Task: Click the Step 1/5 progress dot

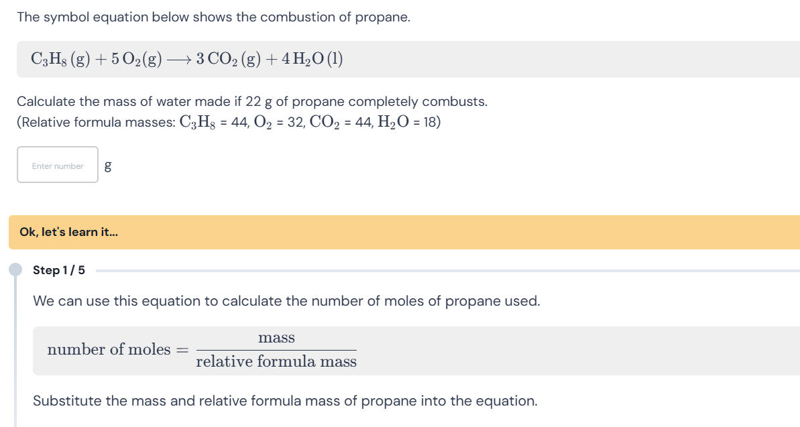Action: click(x=15, y=270)
